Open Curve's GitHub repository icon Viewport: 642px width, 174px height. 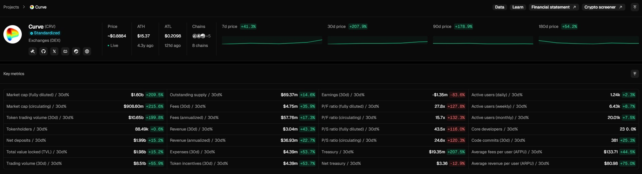44,51
